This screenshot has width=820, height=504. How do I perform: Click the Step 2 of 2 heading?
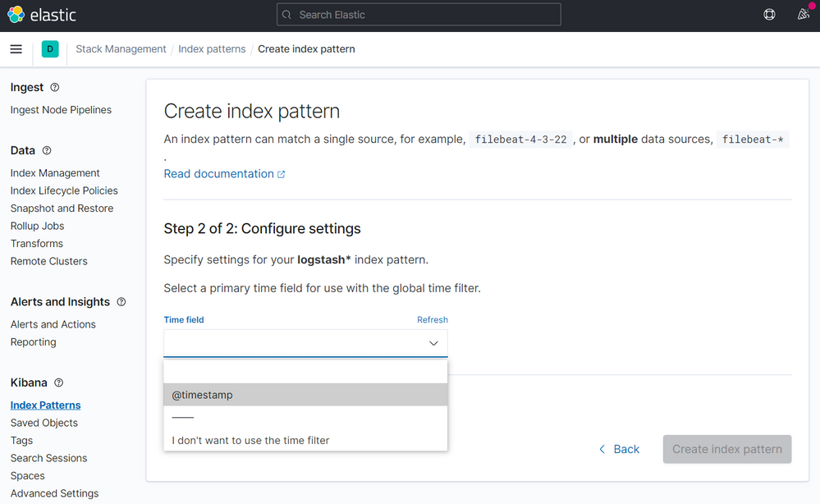pyautogui.click(x=262, y=228)
